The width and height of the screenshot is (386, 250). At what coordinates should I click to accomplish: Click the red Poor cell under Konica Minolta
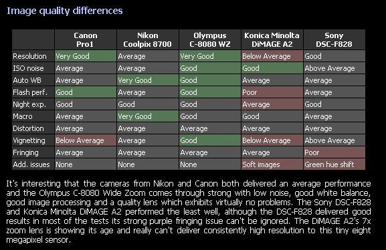point(272,92)
